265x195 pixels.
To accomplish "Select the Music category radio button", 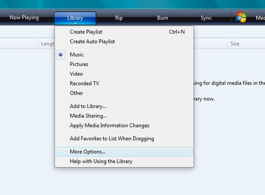I will pyautogui.click(x=61, y=55).
